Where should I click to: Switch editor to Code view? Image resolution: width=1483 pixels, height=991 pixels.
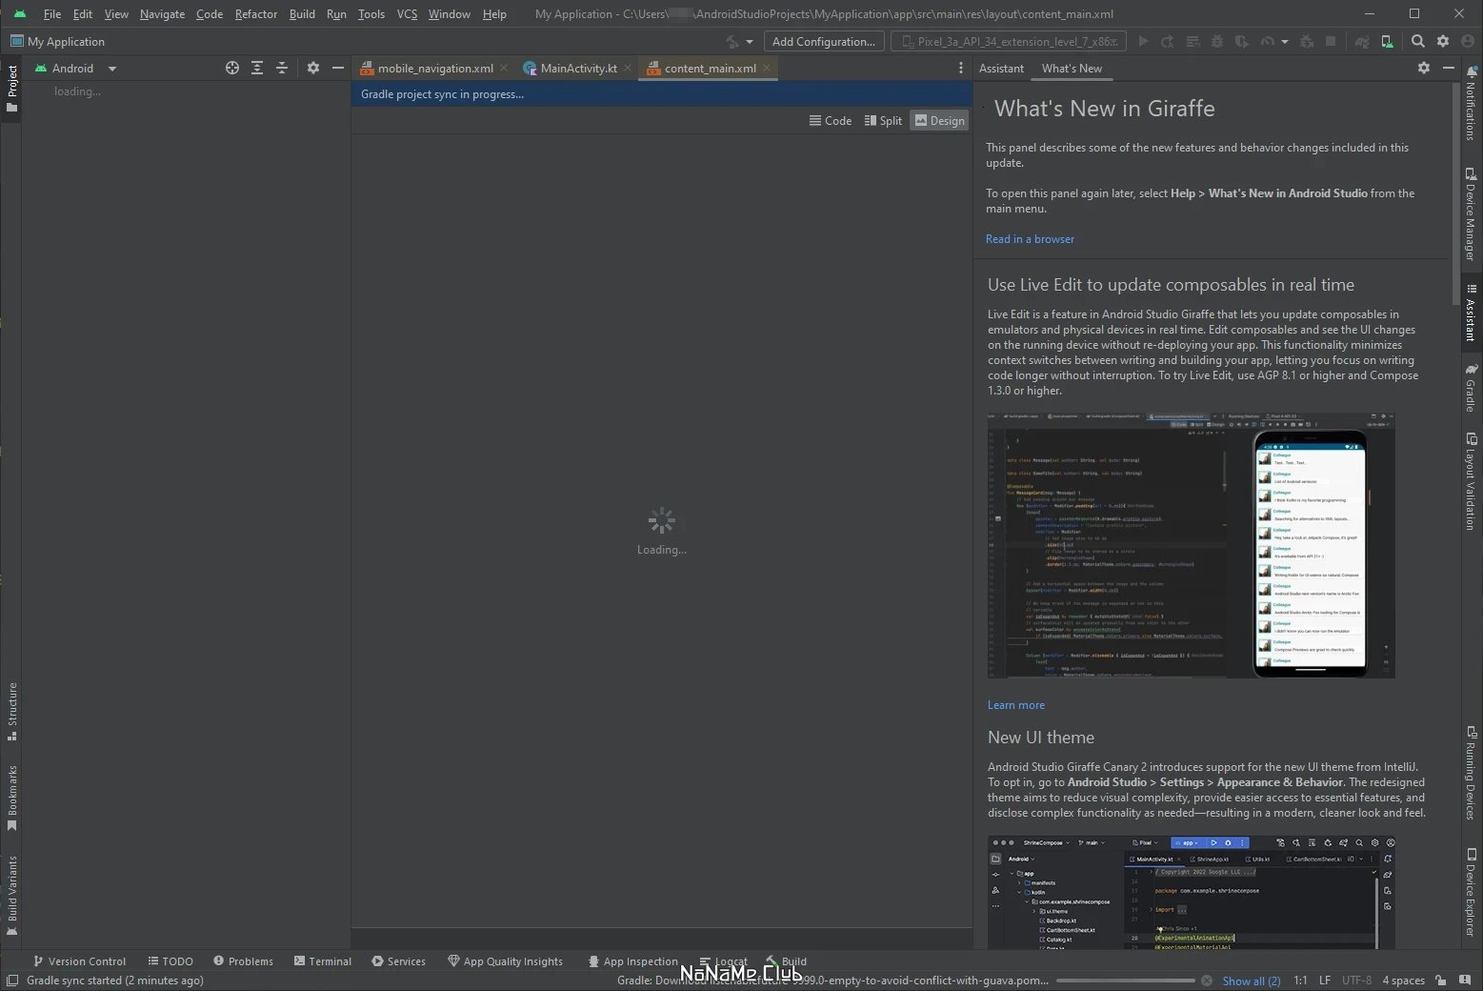[831, 120]
